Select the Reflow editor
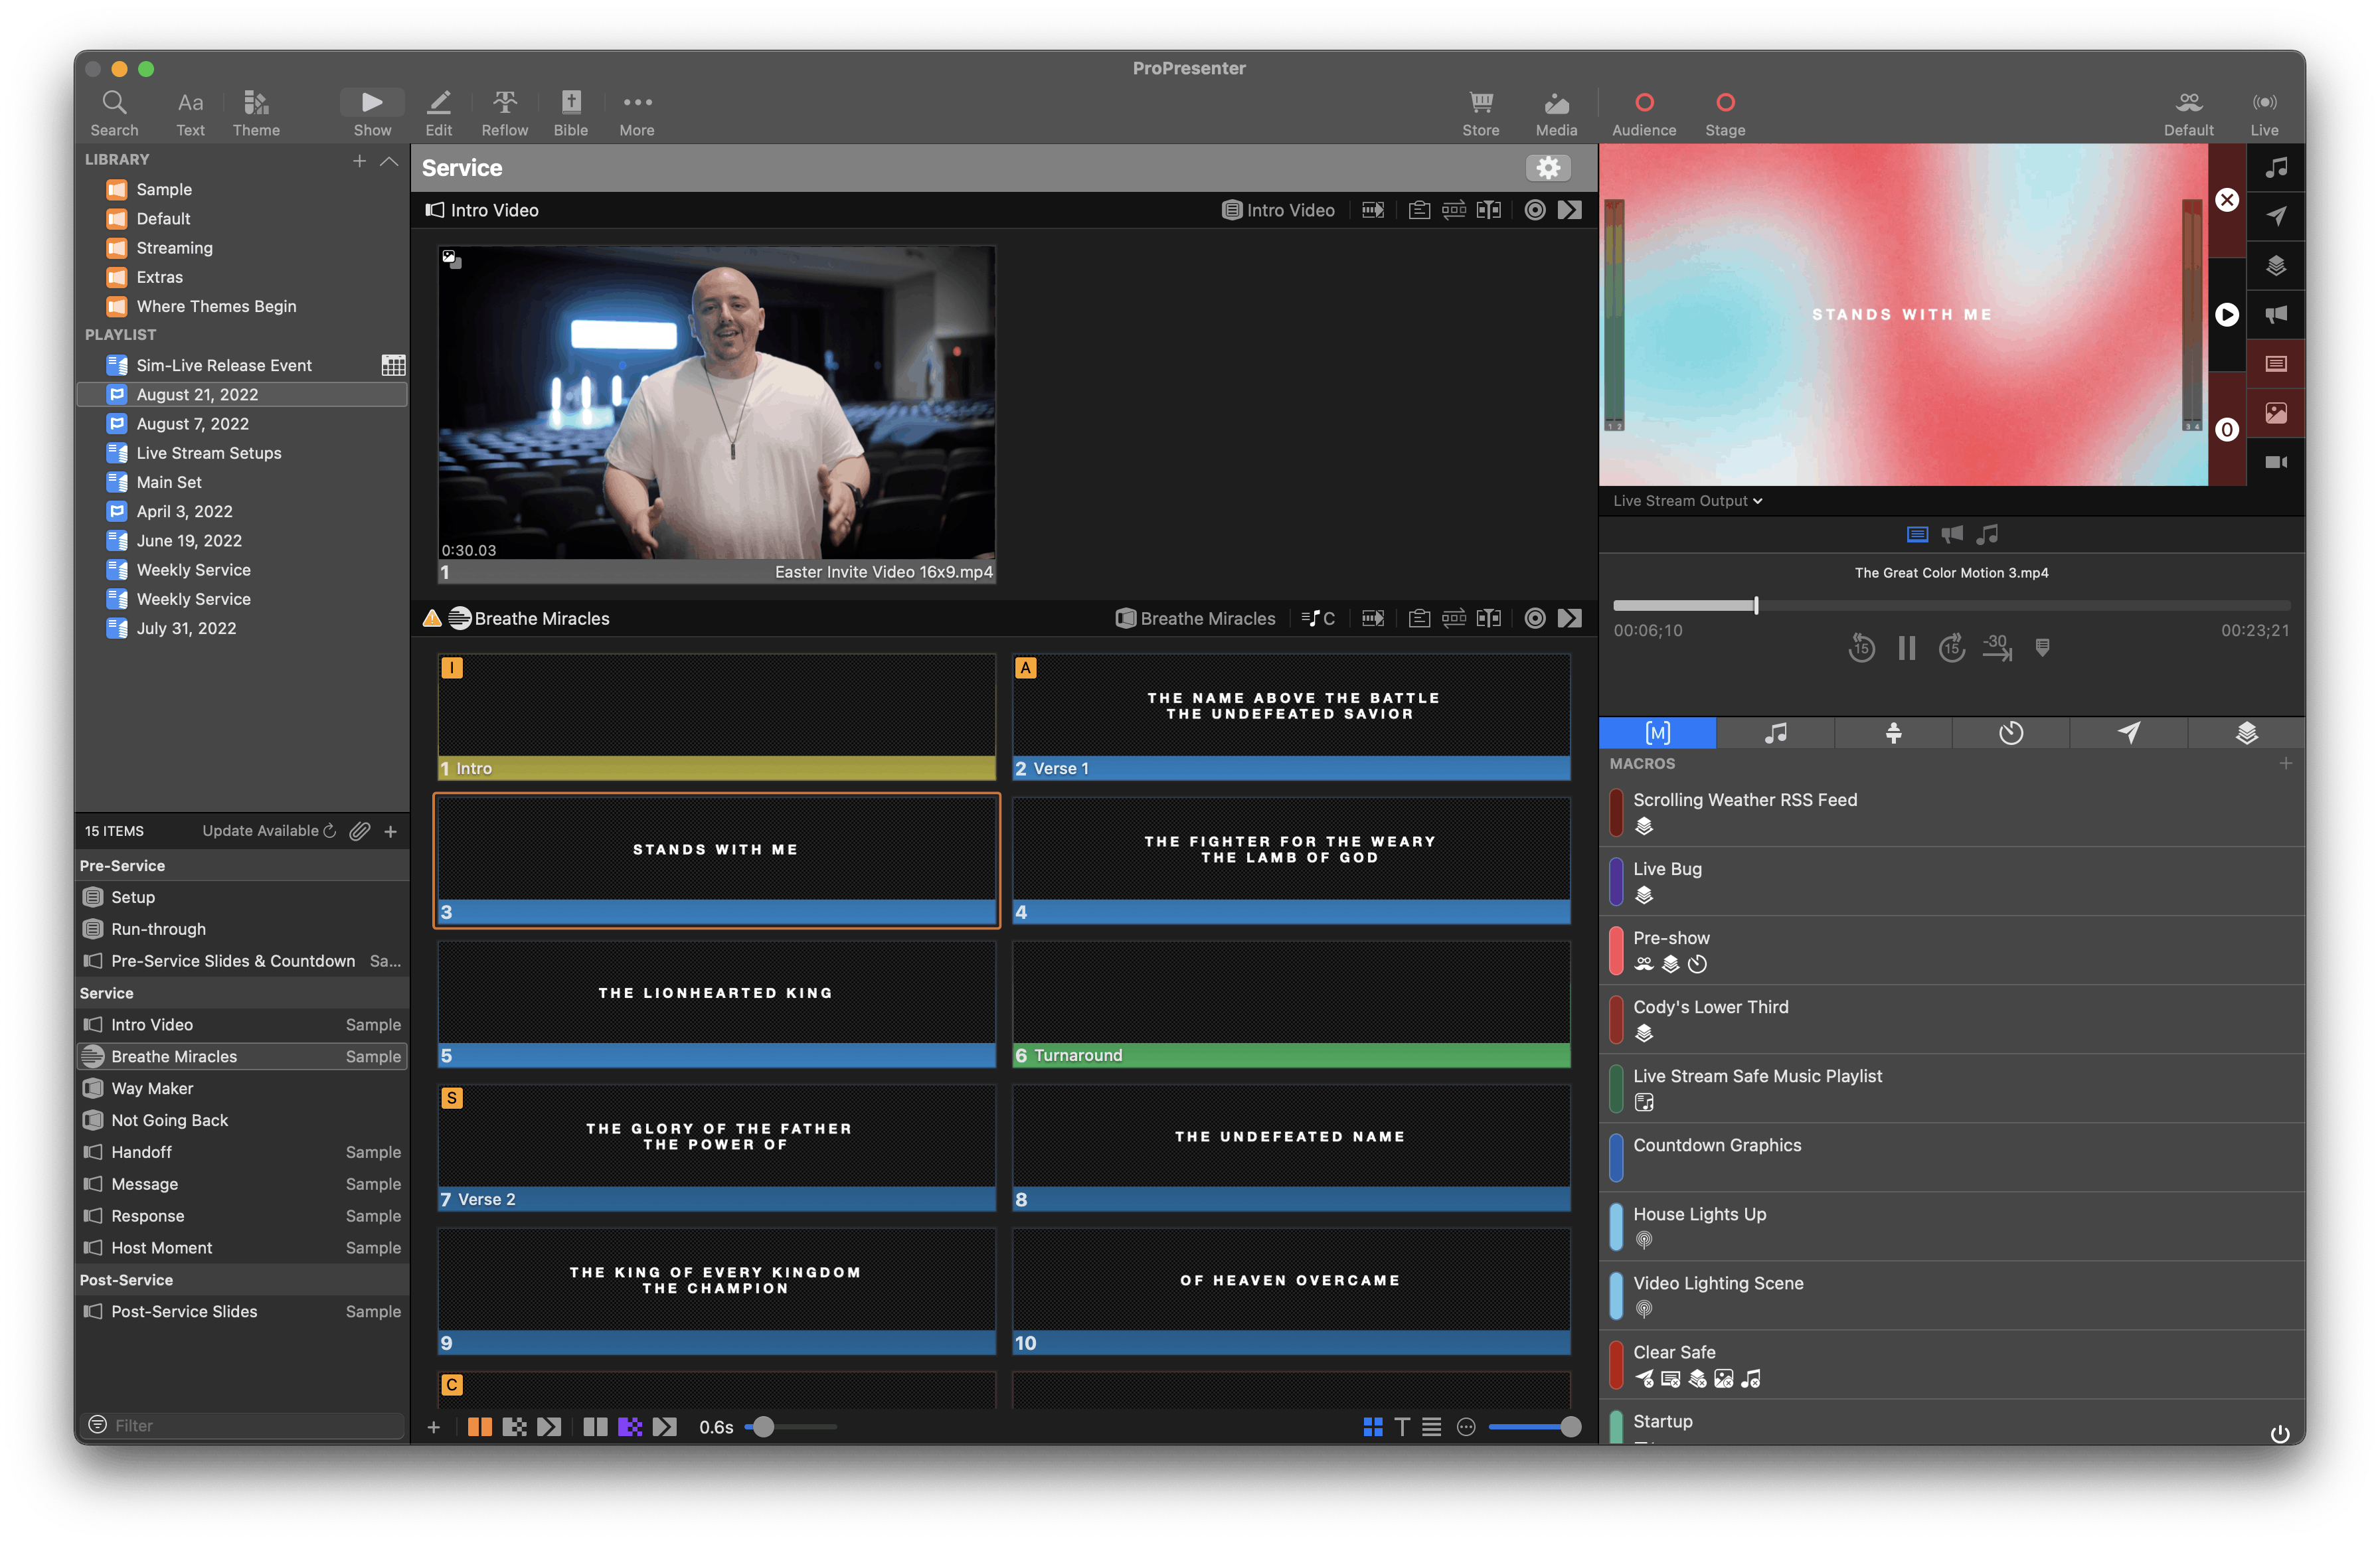Image resolution: width=2380 pixels, height=1543 pixels. [505, 110]
